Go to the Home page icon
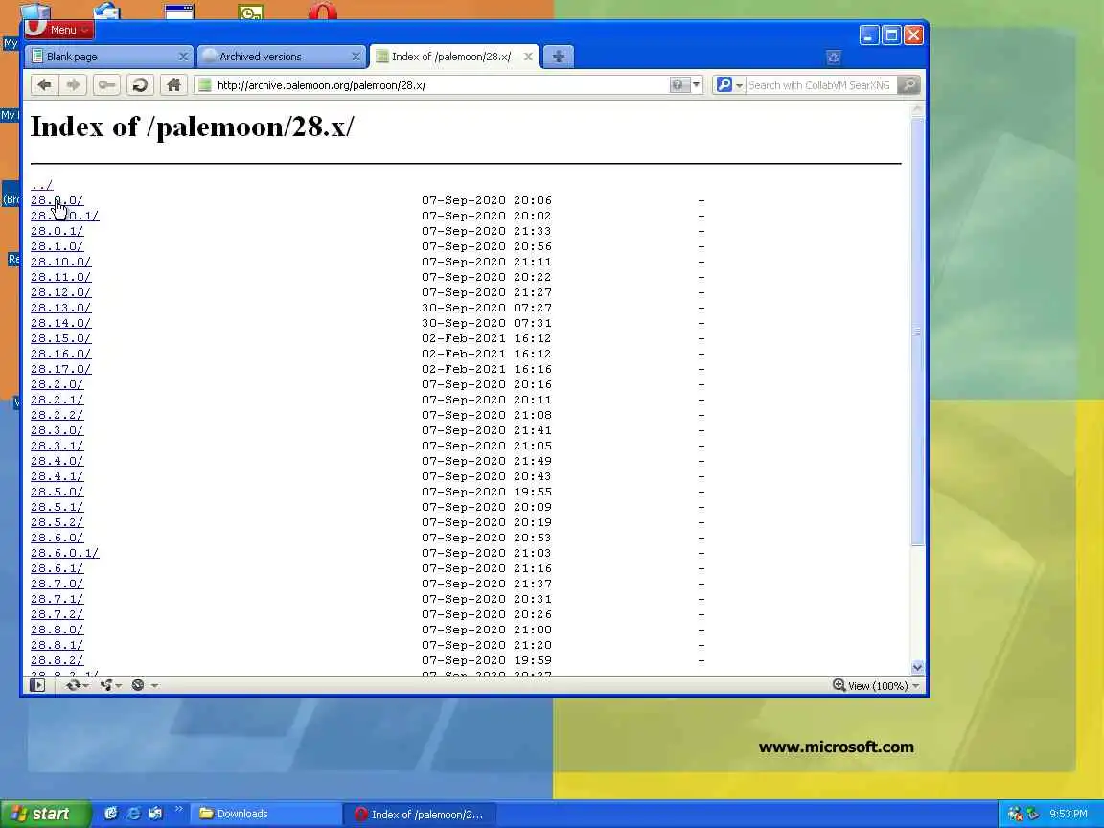This screenshot has width=1104, height=828. pyautogui.click(x=173, y=85)
